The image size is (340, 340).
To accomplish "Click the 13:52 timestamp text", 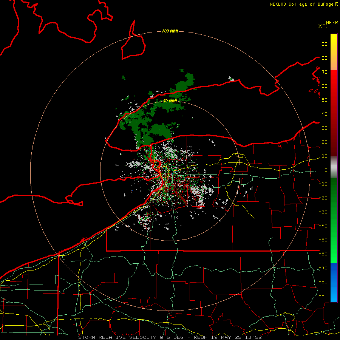I will (x=254, y=337).
